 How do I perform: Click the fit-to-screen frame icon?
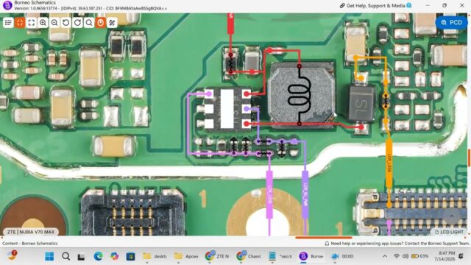(31, 23)
